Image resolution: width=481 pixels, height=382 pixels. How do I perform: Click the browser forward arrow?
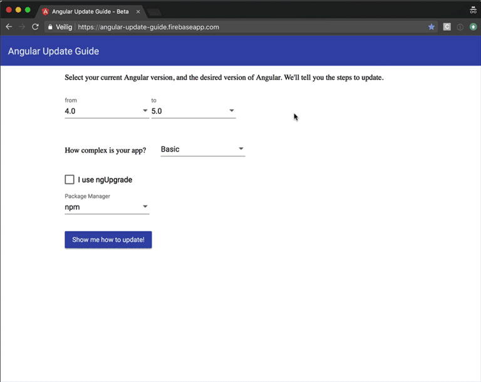[x=22, y=27]
